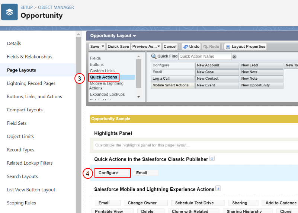Click the info icon beside Classic Publisher heading
Viewport: 298px width, 213px height.
212,158
